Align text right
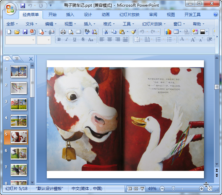222x195 pixels. pyautogui.click(x=117, y=39)
